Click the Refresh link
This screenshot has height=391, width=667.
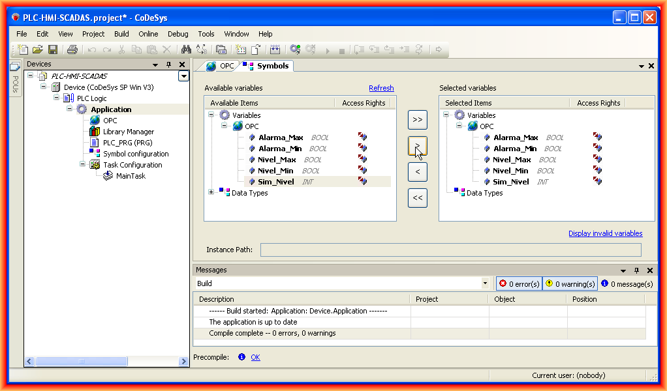point(381,88)
